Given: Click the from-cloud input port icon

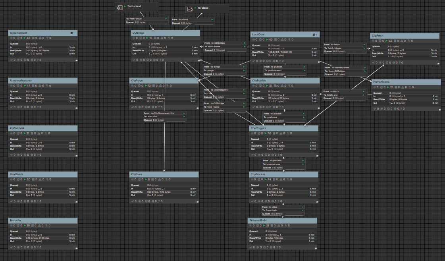Looking at the screenshot, I should click(119, 8).
